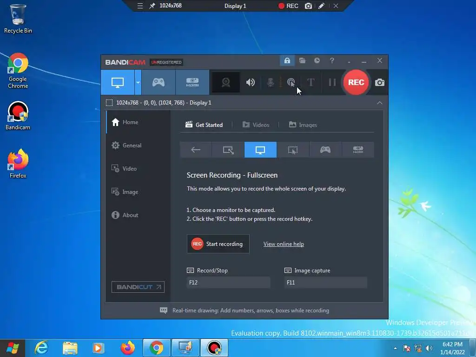The width and height of the screenshot is (476, 357).
Task: Toggle the text overlay T icon
Action: click(311, 82)
